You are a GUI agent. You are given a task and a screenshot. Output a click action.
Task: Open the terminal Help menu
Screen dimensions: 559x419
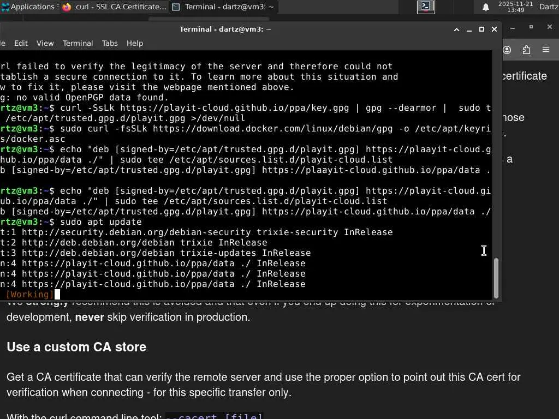point(135,43)
